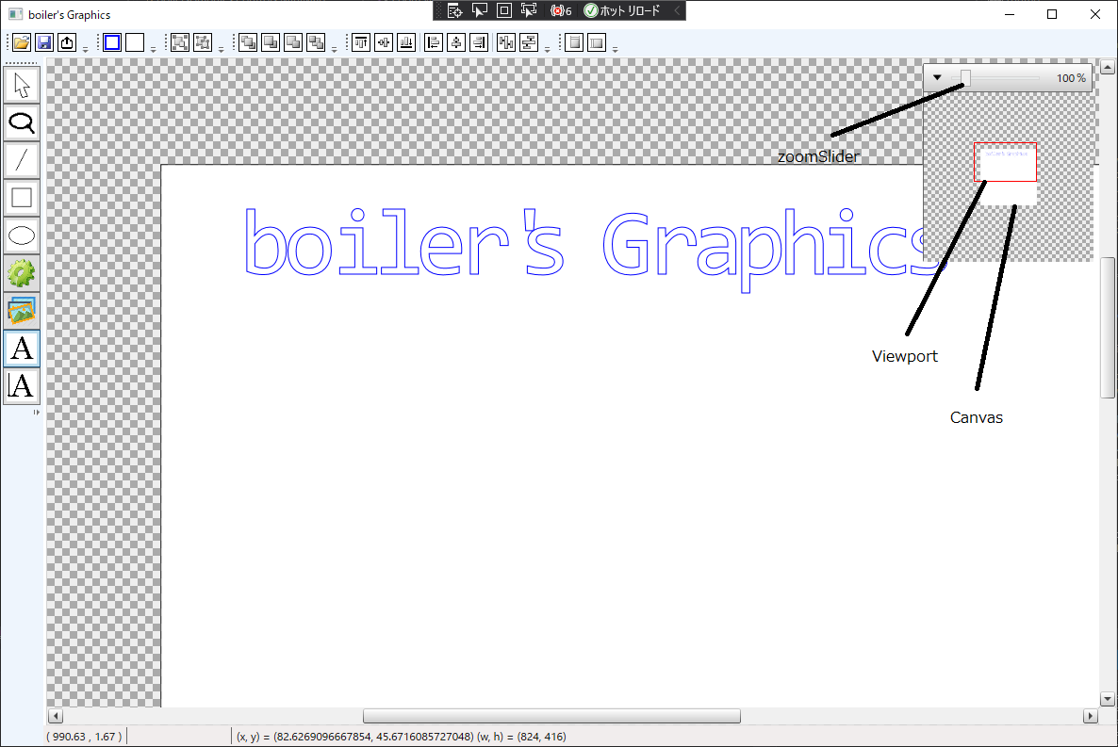This screenshot has width=1118, height=747.
Task: Click vertical scrollbar up arrow
Action: pos(1108,67)
